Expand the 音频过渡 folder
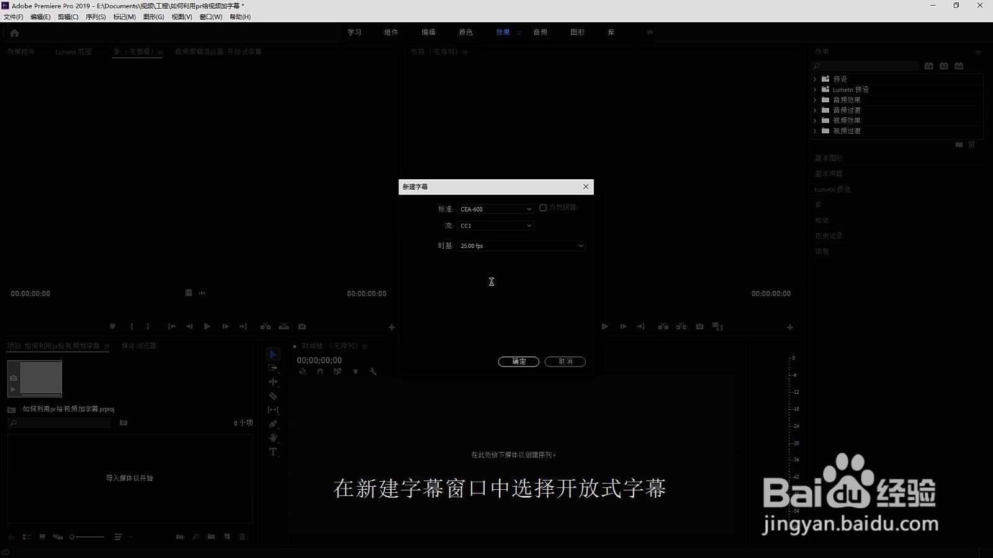 coord(815,110)
